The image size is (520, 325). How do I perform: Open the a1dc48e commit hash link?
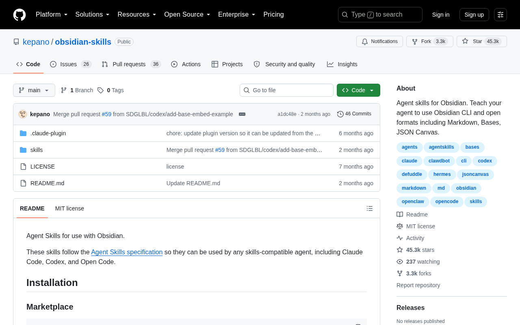[x=287, y=114]
